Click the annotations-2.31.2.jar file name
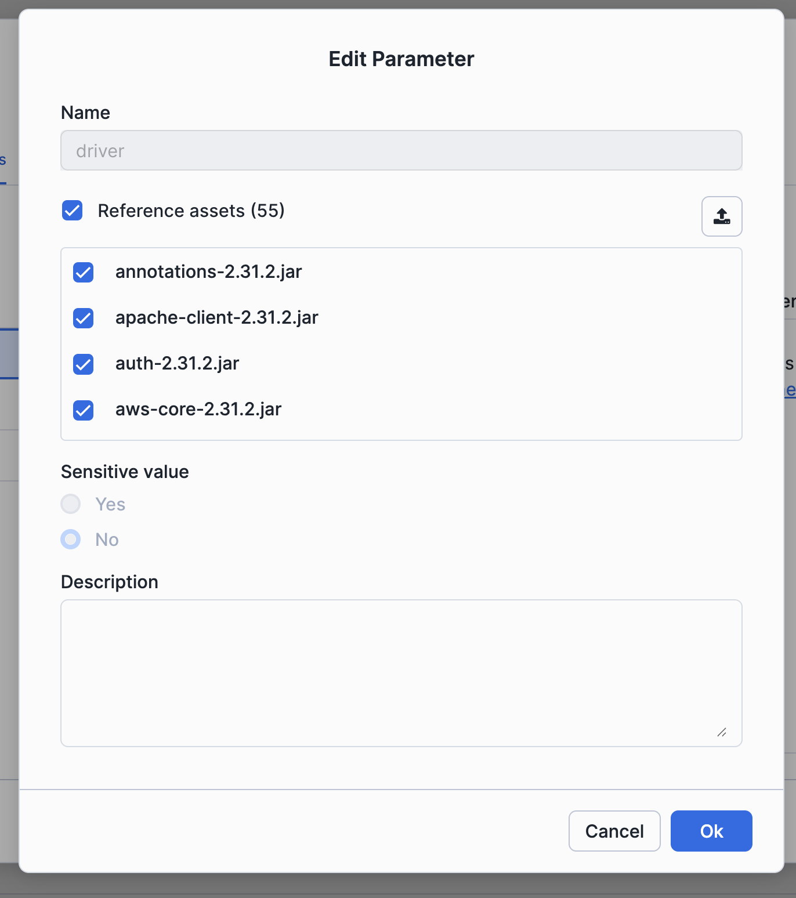The image size is (796, 898). pyautogui.click(x=208, y=272)
